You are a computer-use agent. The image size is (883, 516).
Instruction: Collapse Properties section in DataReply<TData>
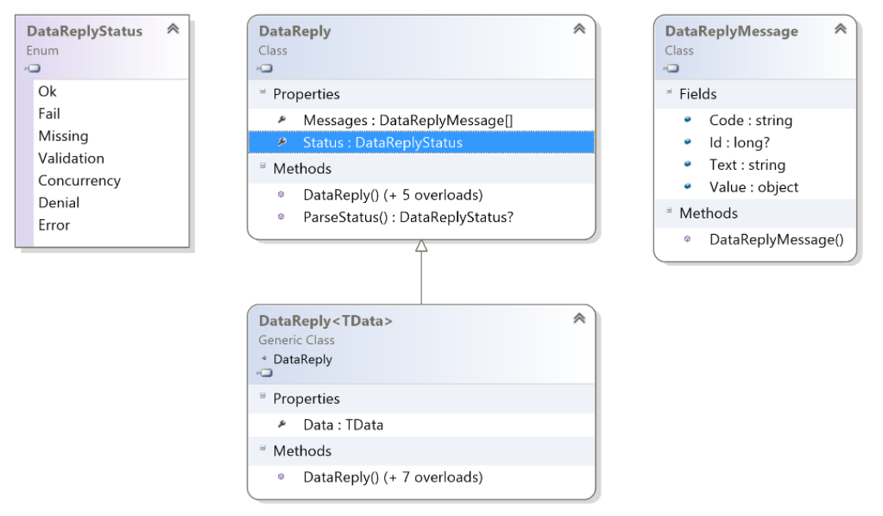pos(262,395)
